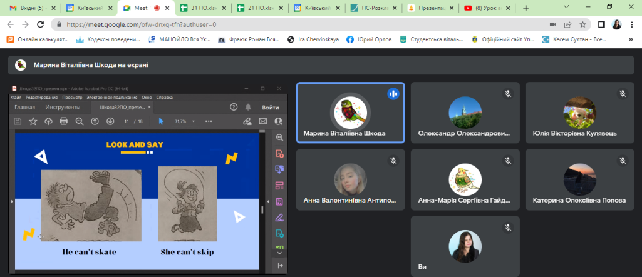This screenshot has width=642, height=277.
Task: Click the Acrobat envelope email icon
Action: click(263, 121)
